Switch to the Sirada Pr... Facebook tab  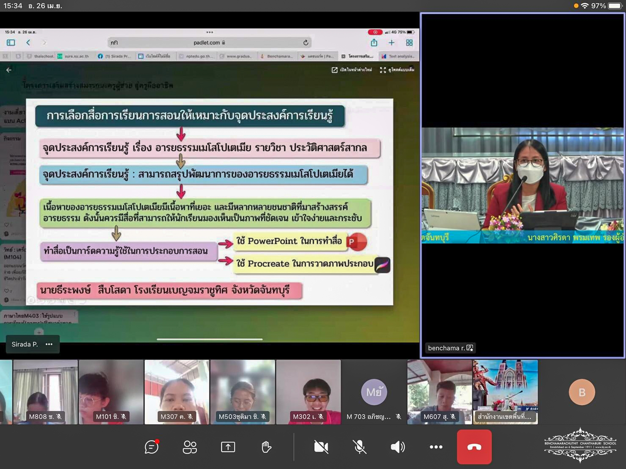pos(115,56)
